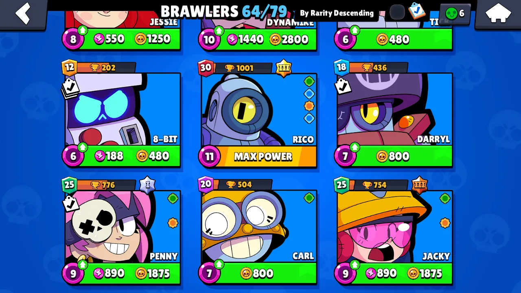This screenshot has height=293, width=521.
Task: Tap the back arrow icon
Action: tap(23, 13)
